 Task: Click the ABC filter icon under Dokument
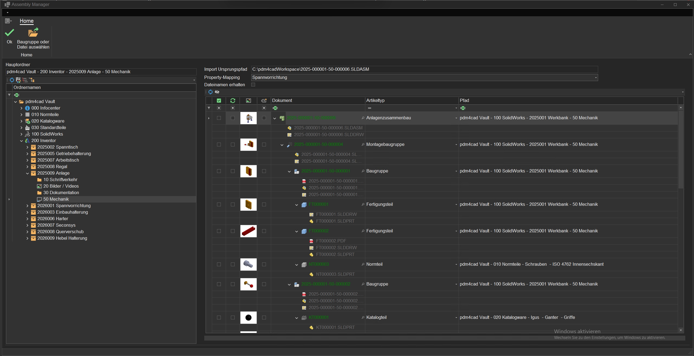click(275, 108)
